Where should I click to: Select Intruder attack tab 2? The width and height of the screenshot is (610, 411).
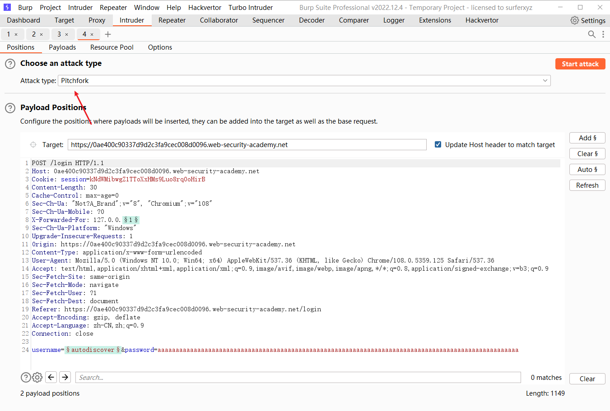click(34, 34)
